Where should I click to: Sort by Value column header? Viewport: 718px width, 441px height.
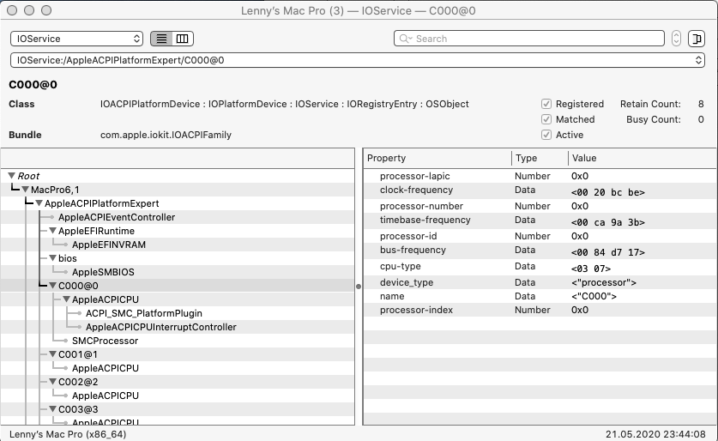pyautogui.click(x=642, y=158)
